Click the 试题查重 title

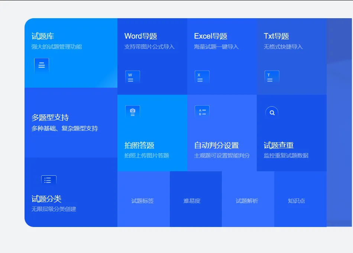click(279, 145)
